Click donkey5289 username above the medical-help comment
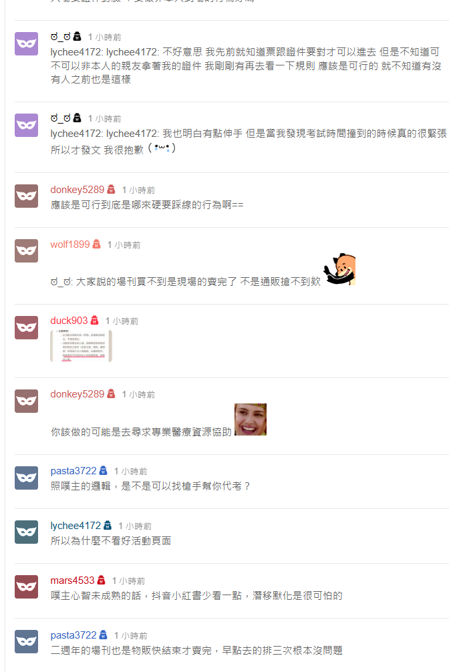The width and height of the screenshot is (465, 672). pos(77,394)
